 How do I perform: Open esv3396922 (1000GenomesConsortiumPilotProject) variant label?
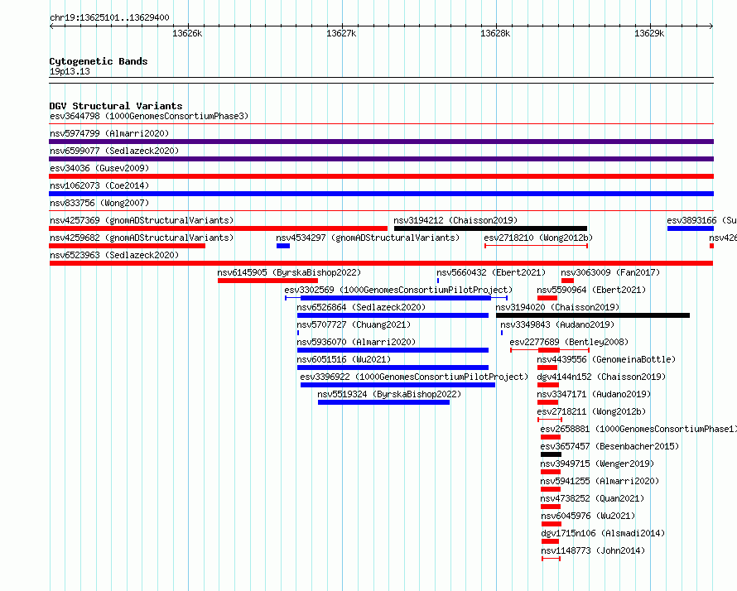(x=414, y=377)
